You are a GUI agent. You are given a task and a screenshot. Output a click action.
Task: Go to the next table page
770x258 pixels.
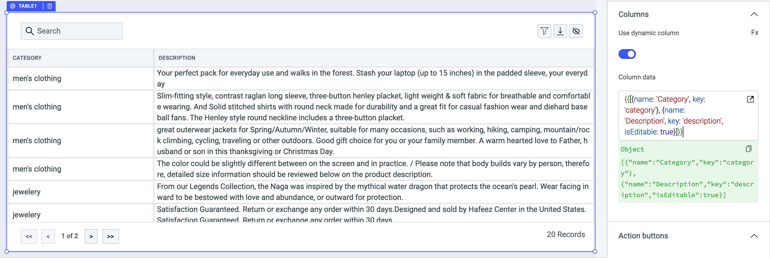tap(91, 236)
